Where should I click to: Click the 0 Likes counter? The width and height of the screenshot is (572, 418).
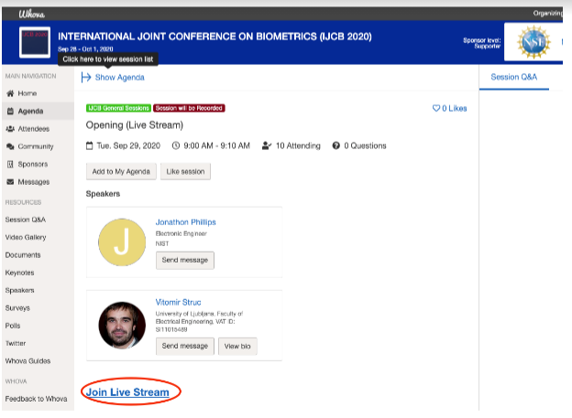pyautogui.click(x=454, y=108)
